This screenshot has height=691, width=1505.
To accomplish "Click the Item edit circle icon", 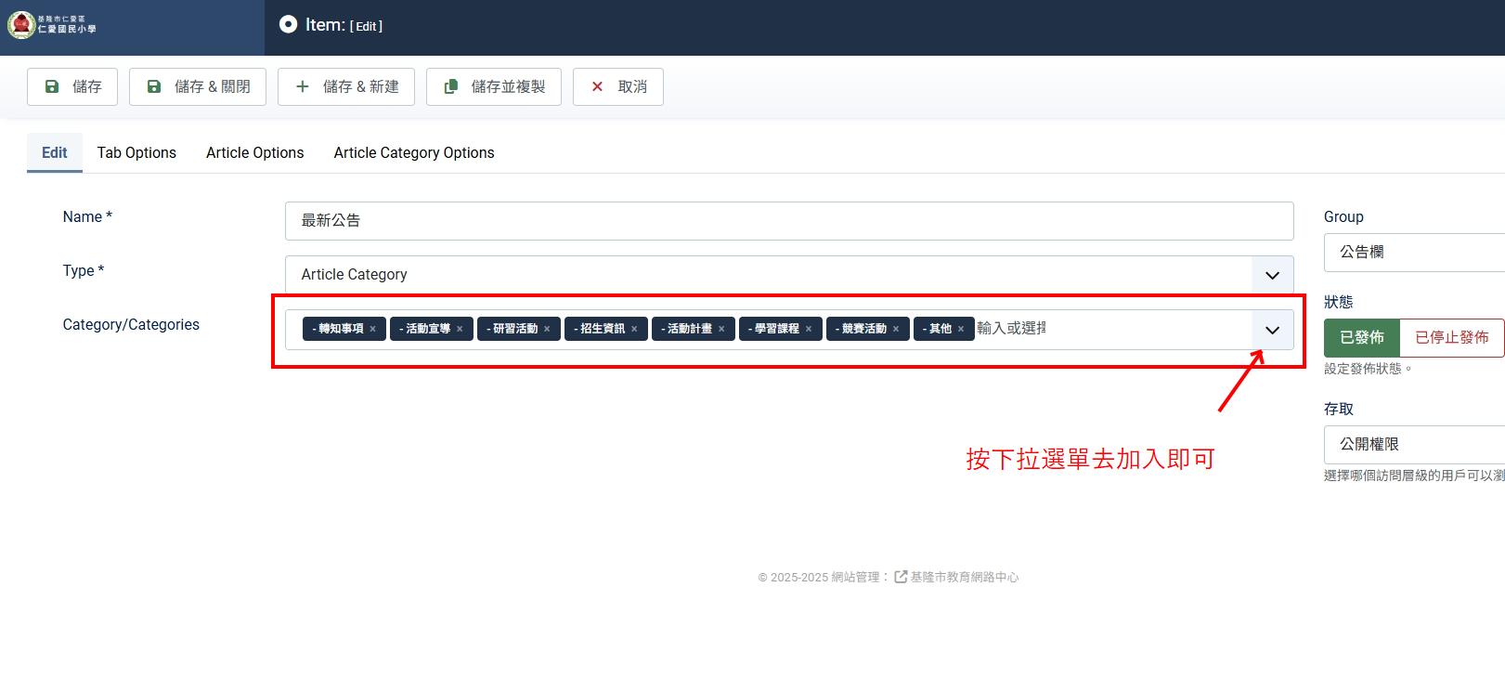I will [289, 24].
